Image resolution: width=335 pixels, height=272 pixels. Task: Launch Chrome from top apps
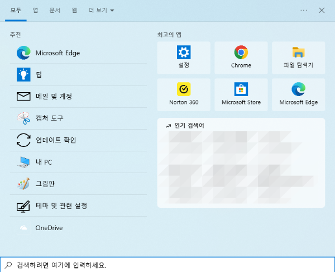coord(241,52)
